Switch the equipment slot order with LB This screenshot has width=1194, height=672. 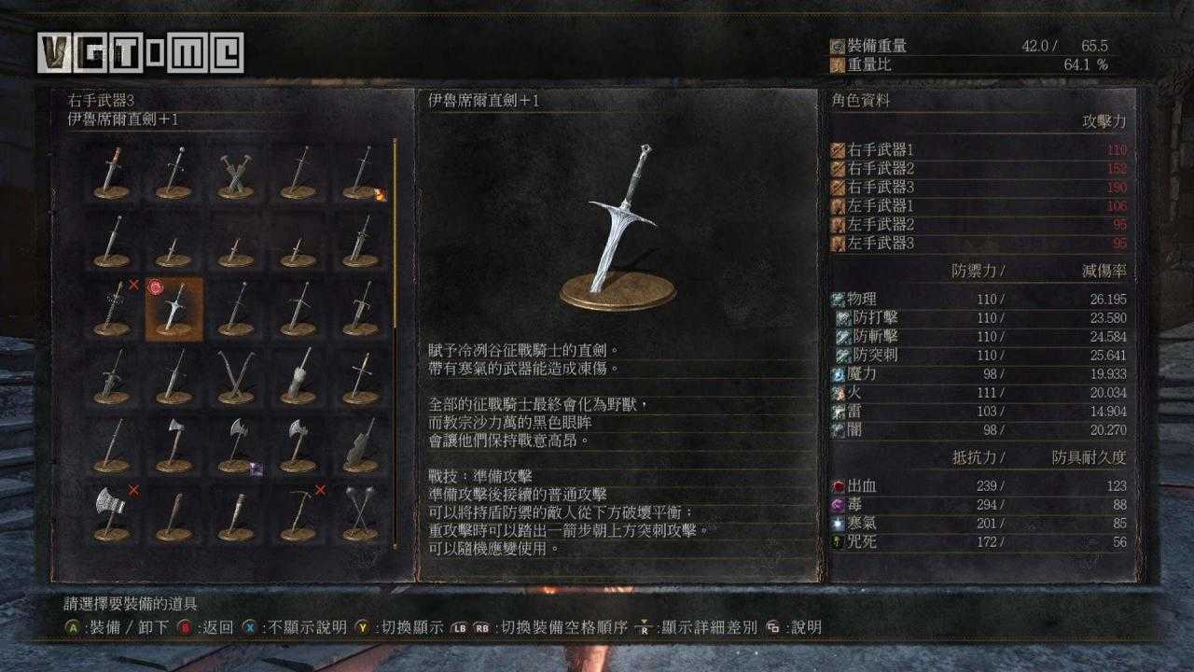[x=461, y=627]
